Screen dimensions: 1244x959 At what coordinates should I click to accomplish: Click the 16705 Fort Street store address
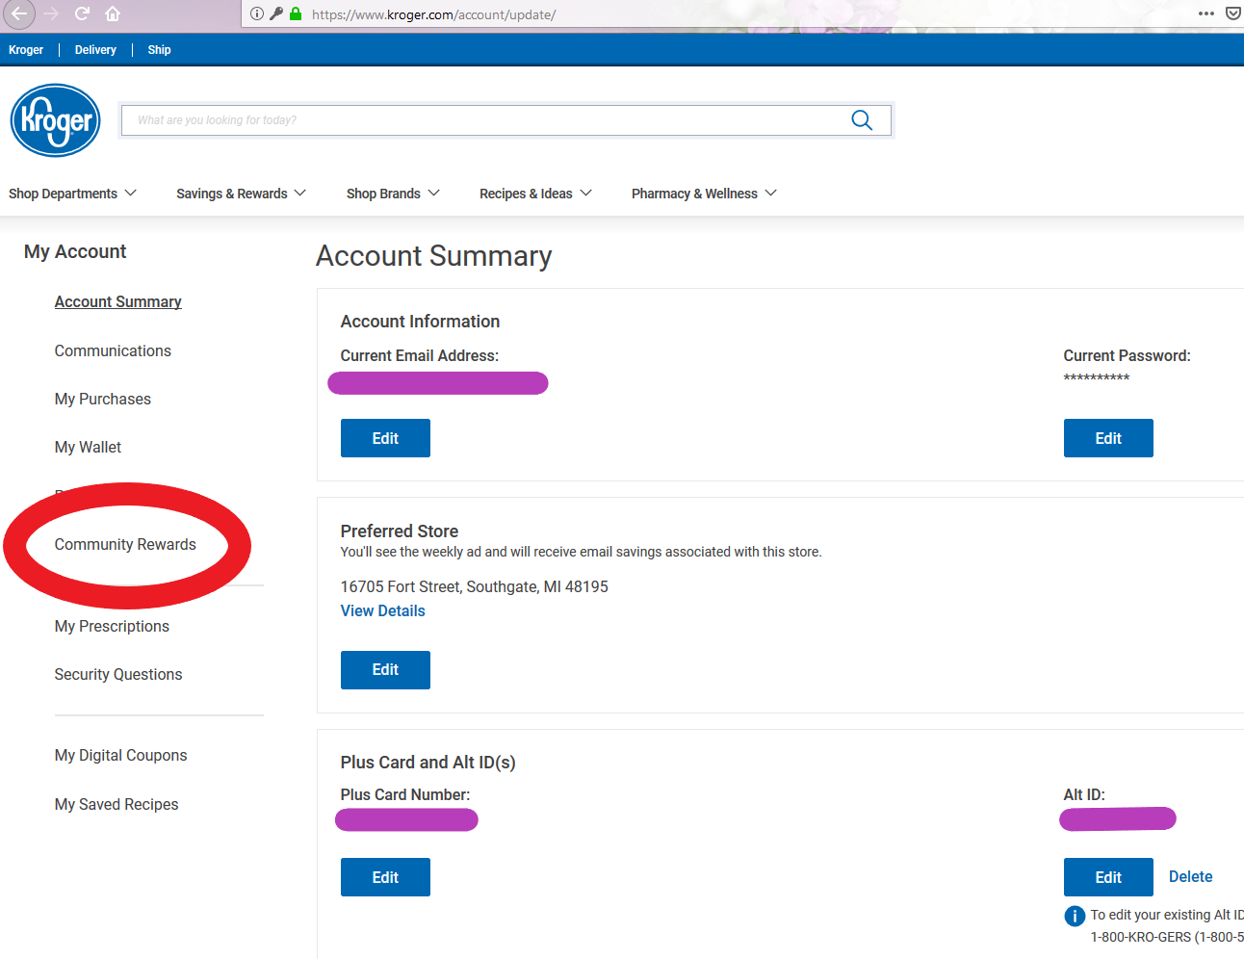(474, 587)
